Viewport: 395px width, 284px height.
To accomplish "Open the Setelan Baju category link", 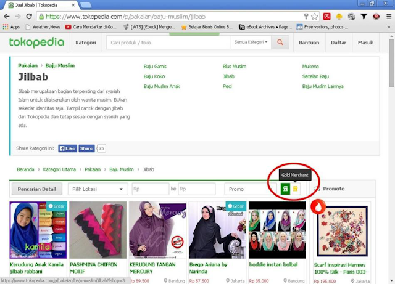I will tap(315, 76).
